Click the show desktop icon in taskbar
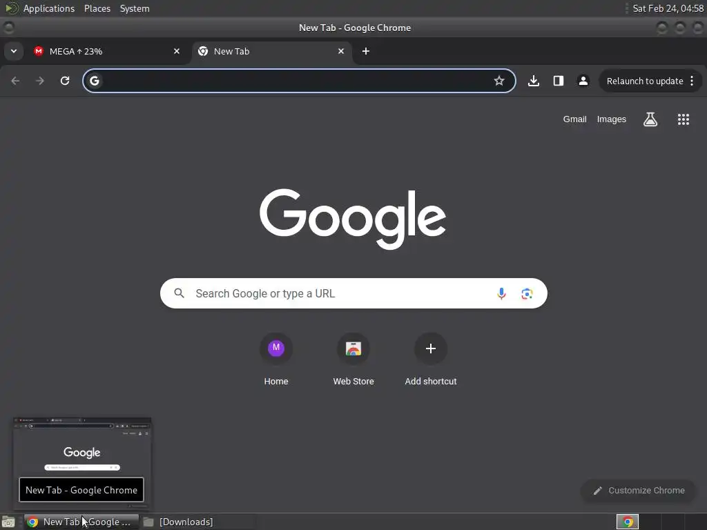This screenshot has width=707, height=530. [x=8, y=522]
